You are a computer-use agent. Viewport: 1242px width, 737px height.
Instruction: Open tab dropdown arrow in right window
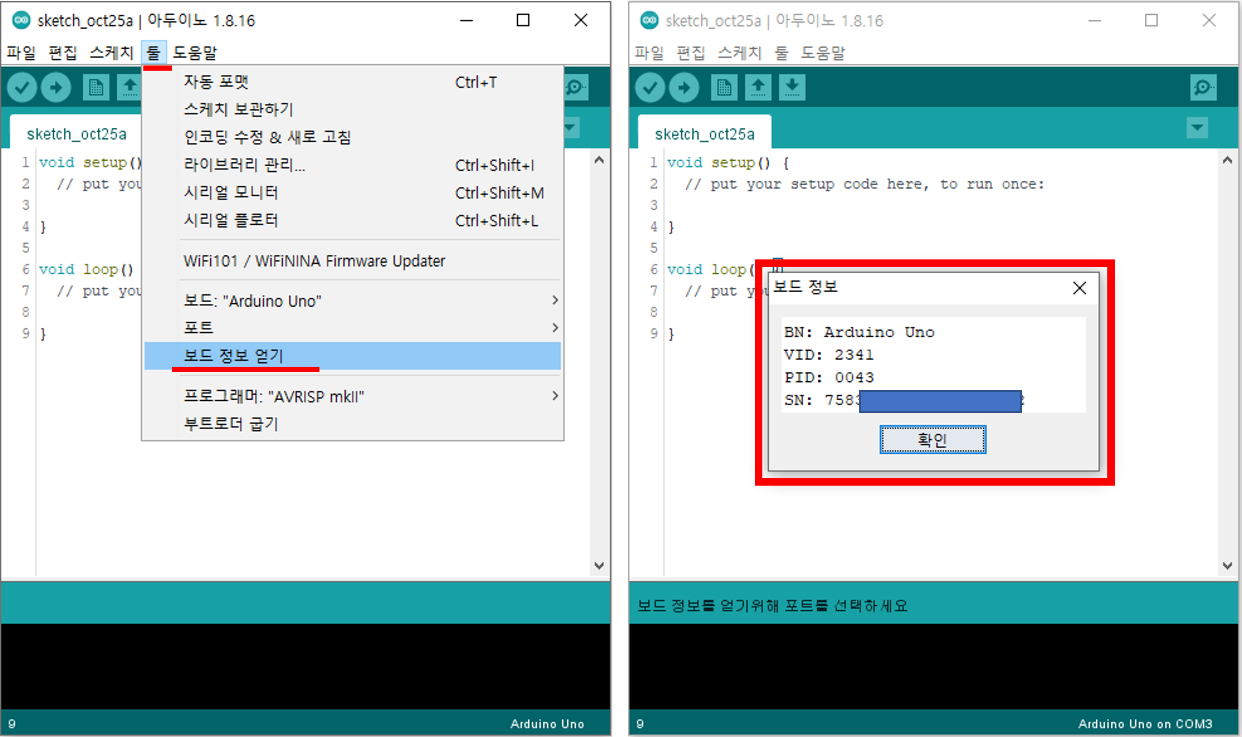[1197, 128]
